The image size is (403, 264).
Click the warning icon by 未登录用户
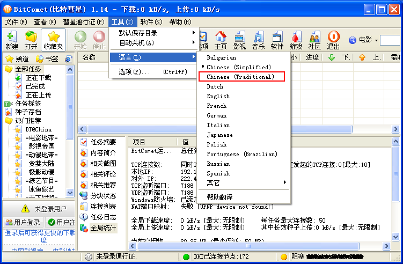pyautogui.click(x=25, y=209)
